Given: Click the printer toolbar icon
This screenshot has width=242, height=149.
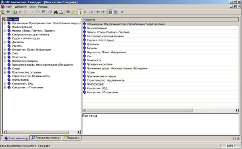Looking at the screenshot, I should pos(50,12).
